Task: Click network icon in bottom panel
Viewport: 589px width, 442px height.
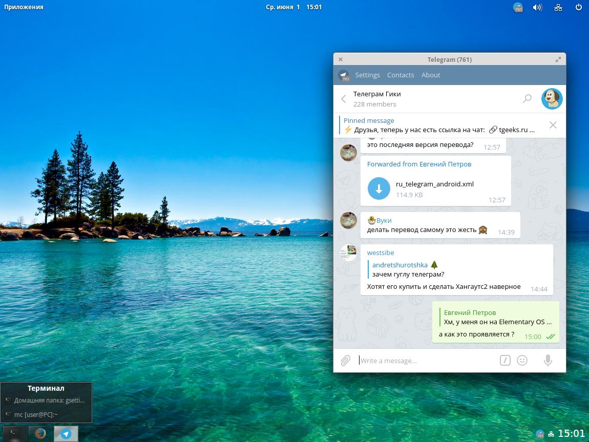Action: coord(551,434)
